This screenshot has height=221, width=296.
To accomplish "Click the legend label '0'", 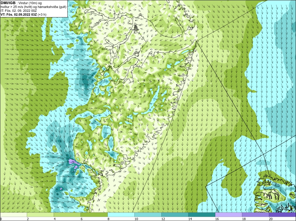I will tap(1, 219).
